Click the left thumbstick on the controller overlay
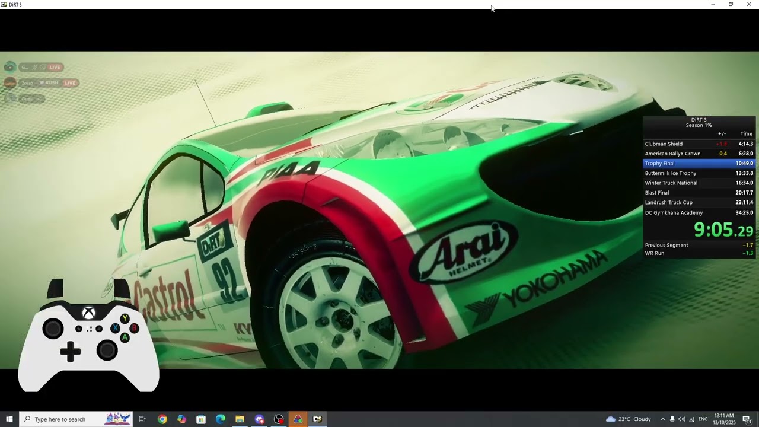Image resolution: width=759 pixels, height=427 pixels. pyautogui.click(x=53, y=329)
